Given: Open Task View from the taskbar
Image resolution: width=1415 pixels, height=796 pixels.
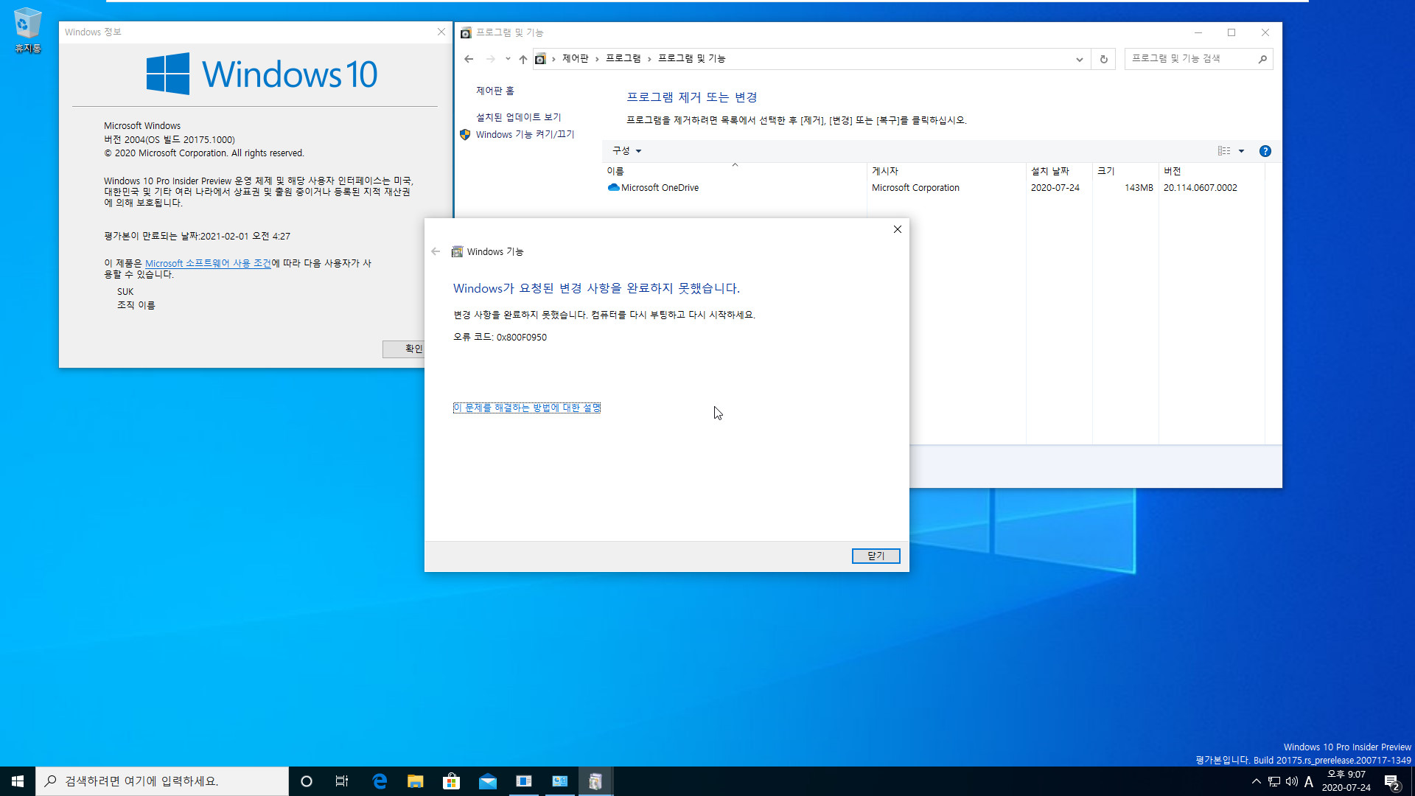Looking at the screenshot, I should click(342, 781).
